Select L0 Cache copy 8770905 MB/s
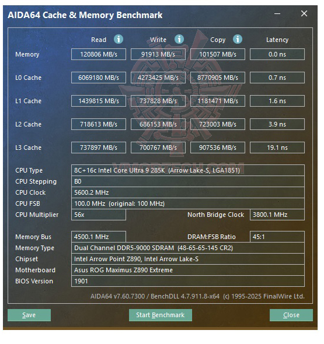The image size is (324, 344). pyautogui.click(x=218, y=78)
